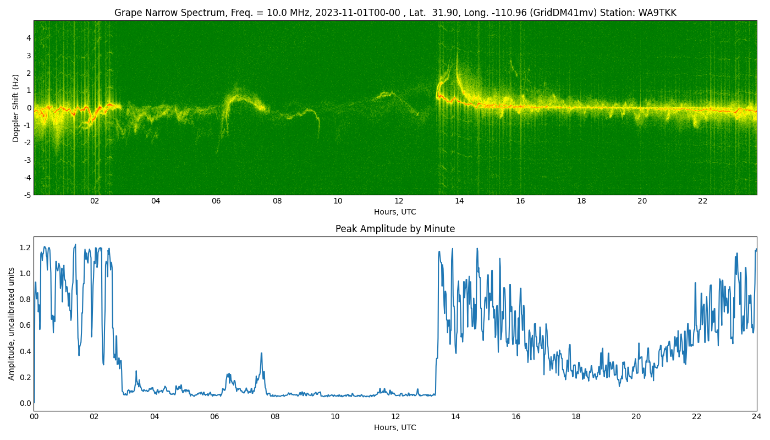
Task: Select the 24 hour tick on amplitude plot
Action: (756, 417)
